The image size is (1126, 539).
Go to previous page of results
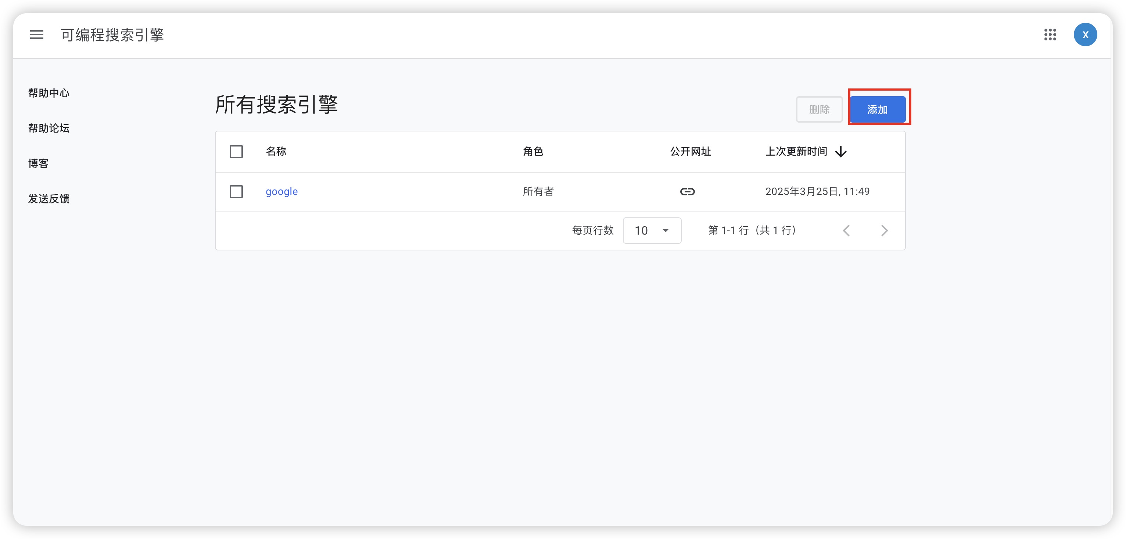[846, 230]
